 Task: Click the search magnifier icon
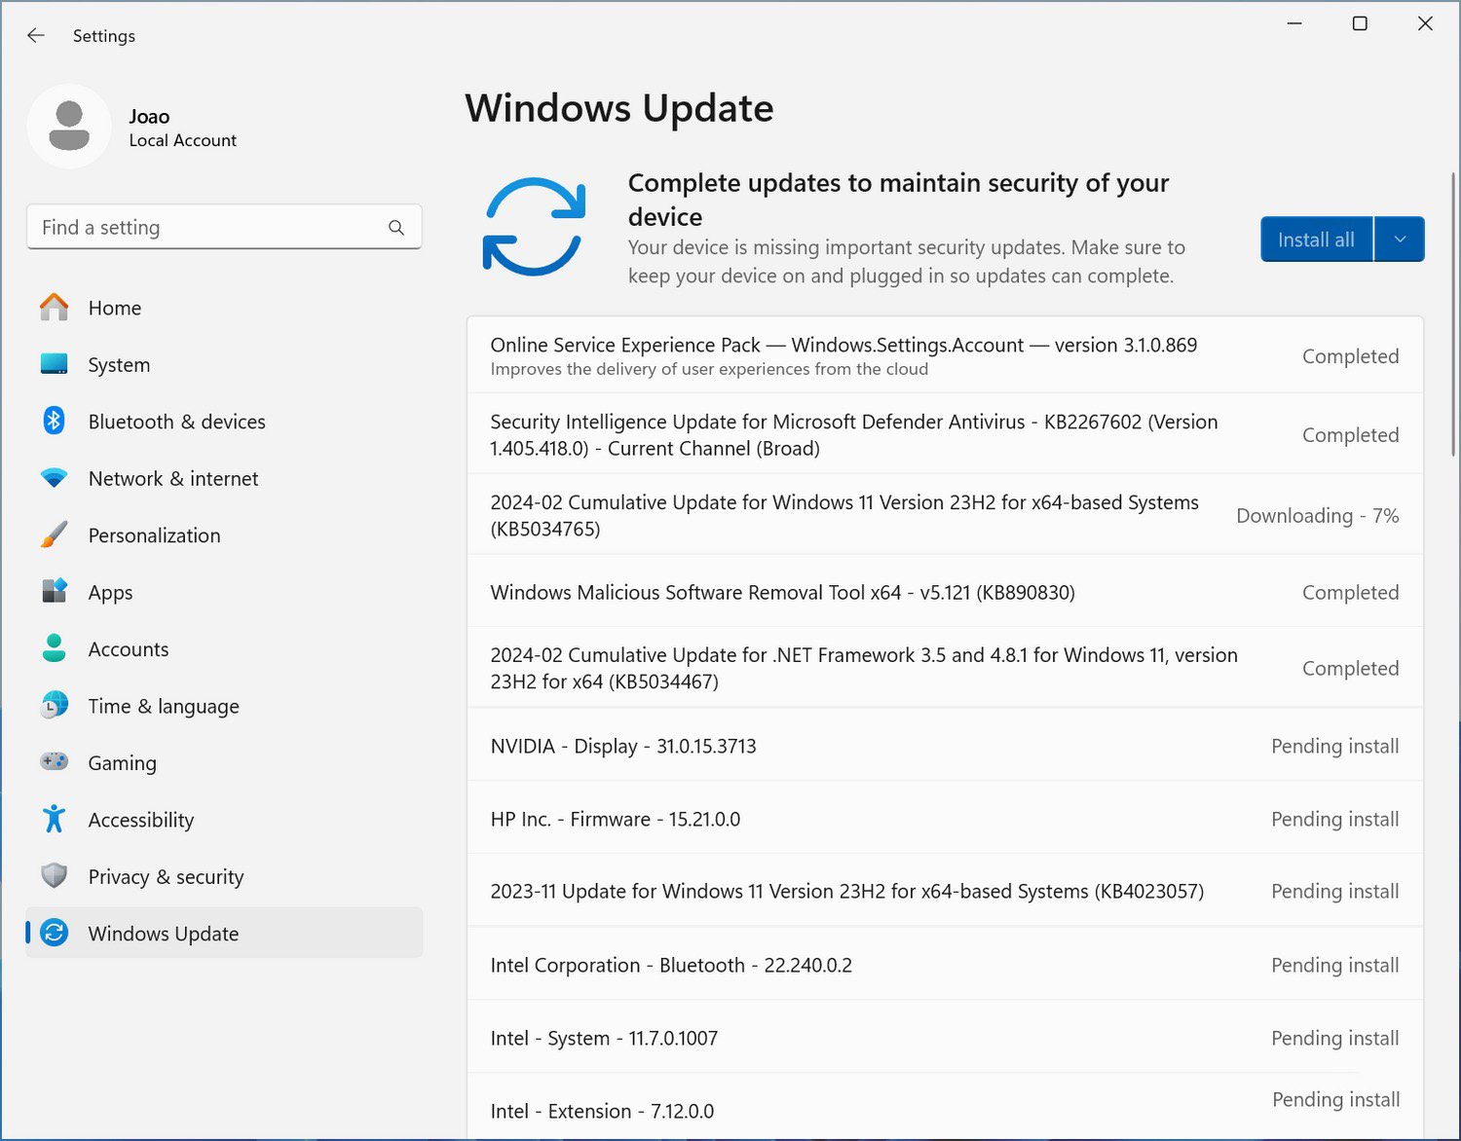(x=396, y=227)
